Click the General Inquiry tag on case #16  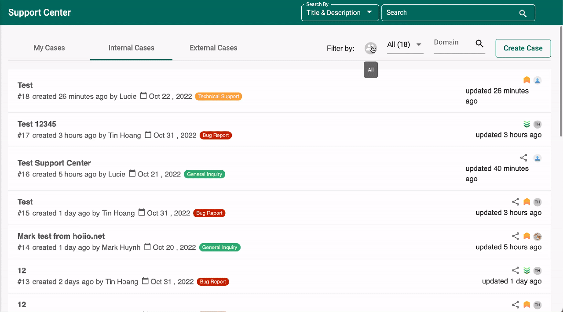(x=205, y=174)
